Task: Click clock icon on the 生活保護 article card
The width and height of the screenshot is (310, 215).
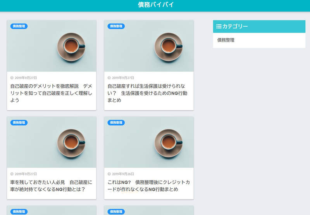Action: point(109,78)
